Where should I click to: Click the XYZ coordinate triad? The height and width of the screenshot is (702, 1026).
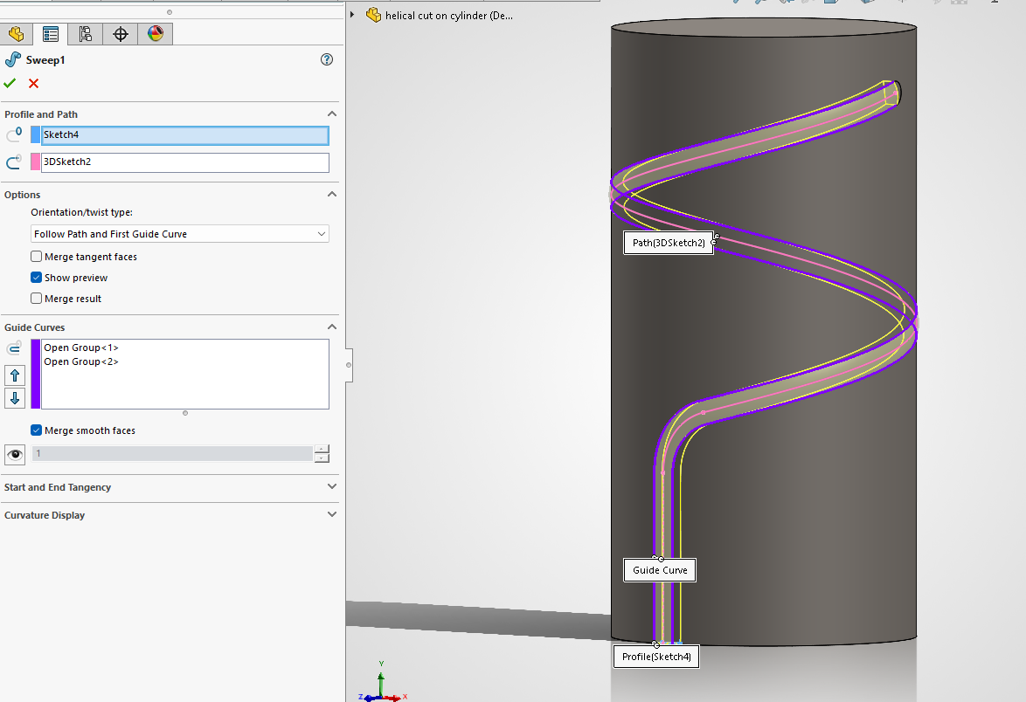click(383, 683)
